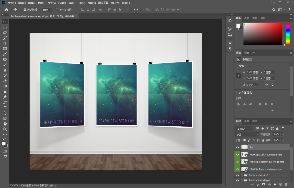Image resolution: width=294 pixels, height=188 pixels.
Task: Select the Crop tool
Action: click(5, 43)
